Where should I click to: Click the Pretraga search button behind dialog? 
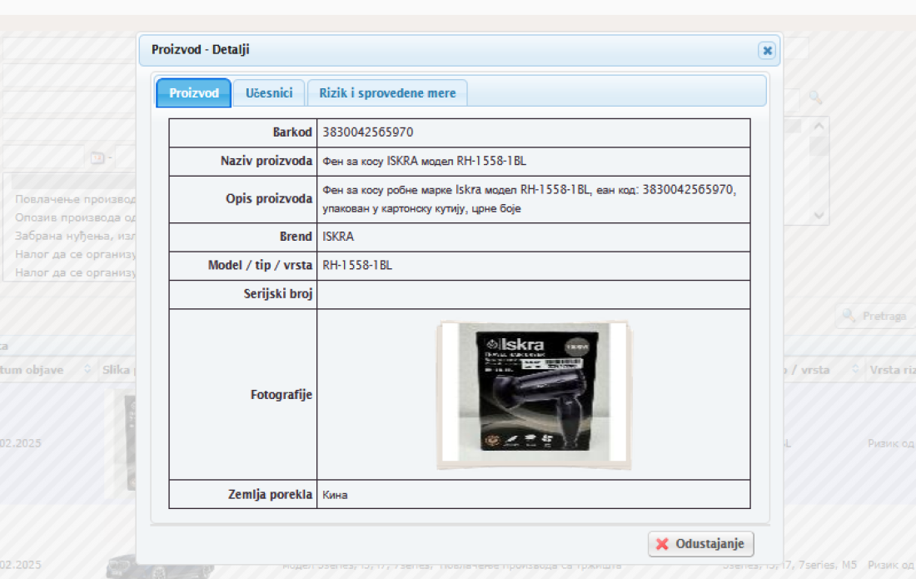coord(874,316)
